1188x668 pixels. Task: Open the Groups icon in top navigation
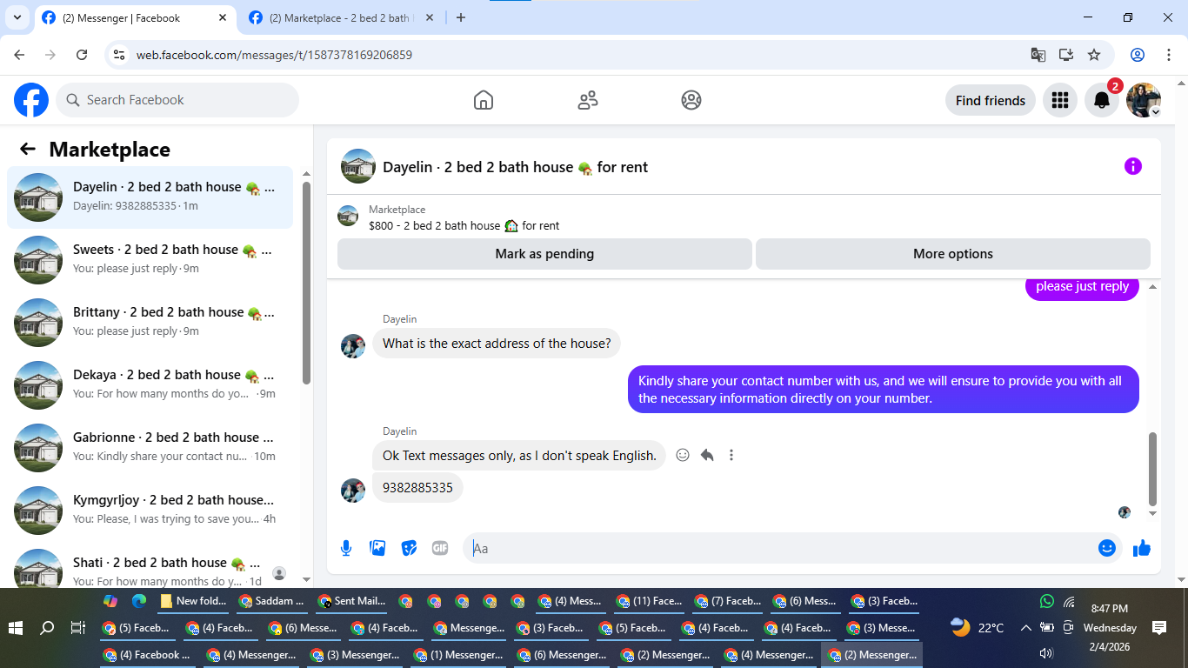point(691,100)
